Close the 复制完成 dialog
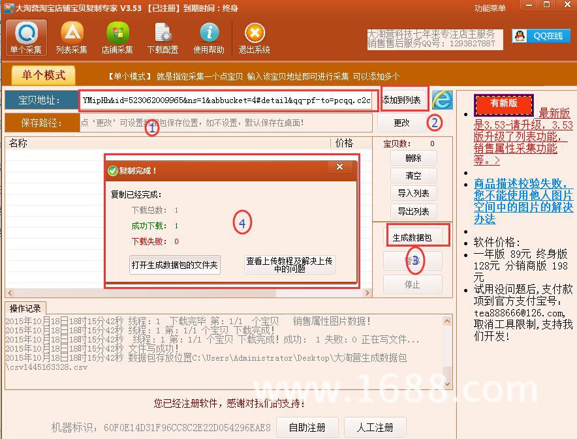The image size is (577, 439). click(x=339, y=167)
